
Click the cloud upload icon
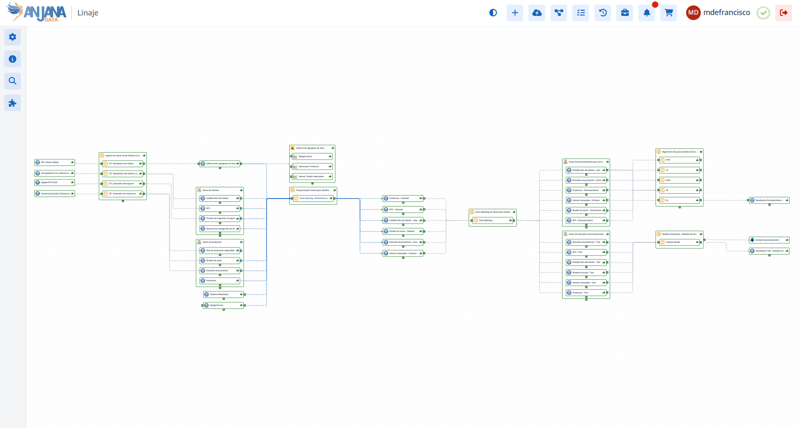[x=537, y=13]
